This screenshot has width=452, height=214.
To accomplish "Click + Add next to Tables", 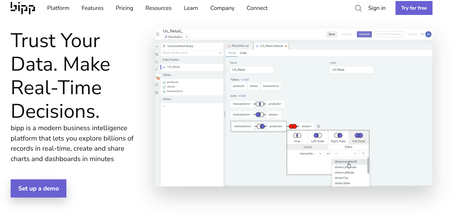I will [x=245, y=80].
